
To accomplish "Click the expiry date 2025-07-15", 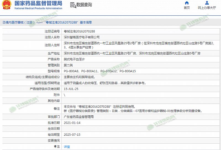I will pos(72,135).
